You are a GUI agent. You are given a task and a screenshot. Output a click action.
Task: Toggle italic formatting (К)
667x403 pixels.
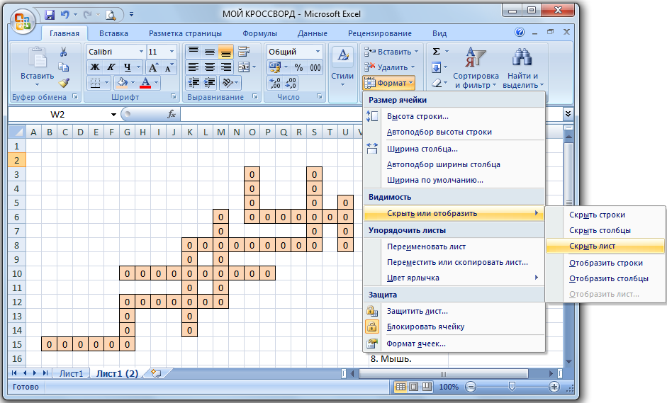tap(111, 67)
